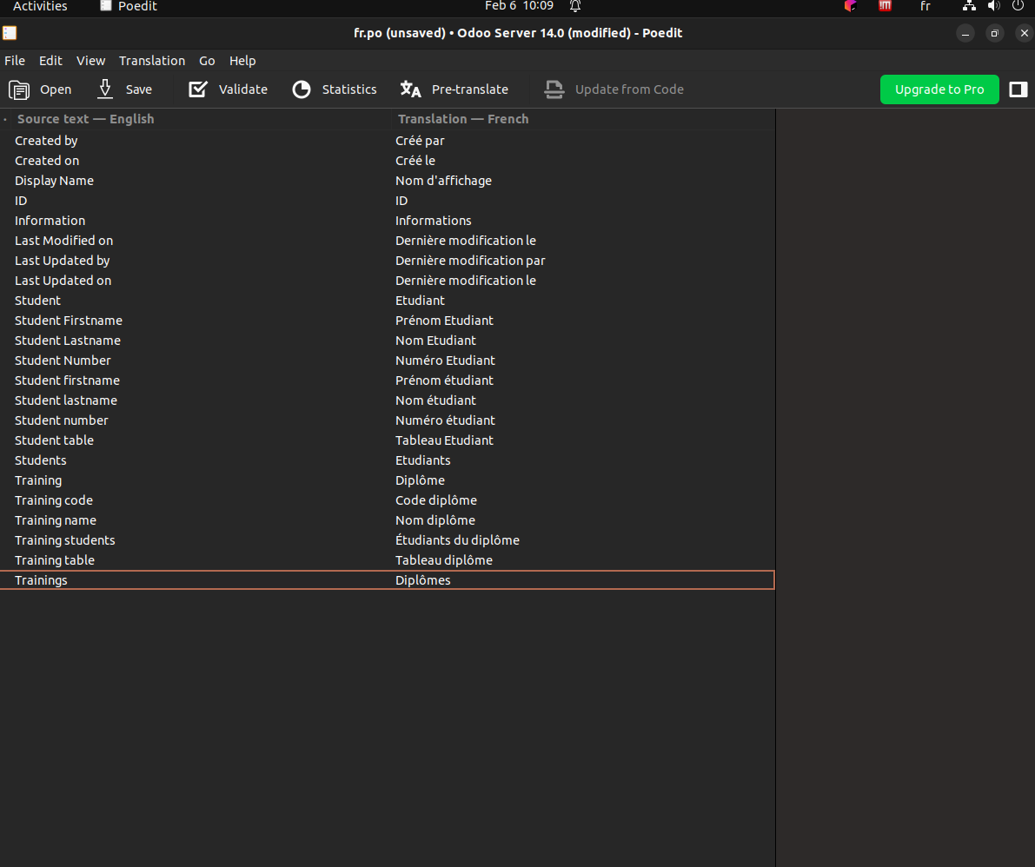Open the Statistics pie chart icon
Image resolution: width=1035 pixels, height=867 pixels.
coord(302,89)
